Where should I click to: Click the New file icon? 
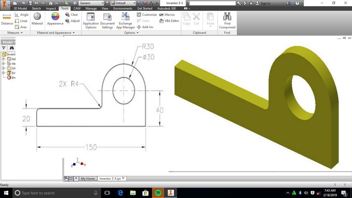[x=15, y=3]
